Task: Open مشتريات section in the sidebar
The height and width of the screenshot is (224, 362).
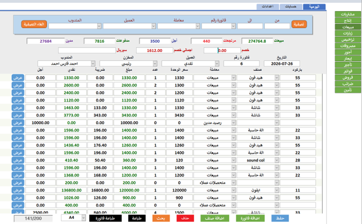Action: coord(347,14)
